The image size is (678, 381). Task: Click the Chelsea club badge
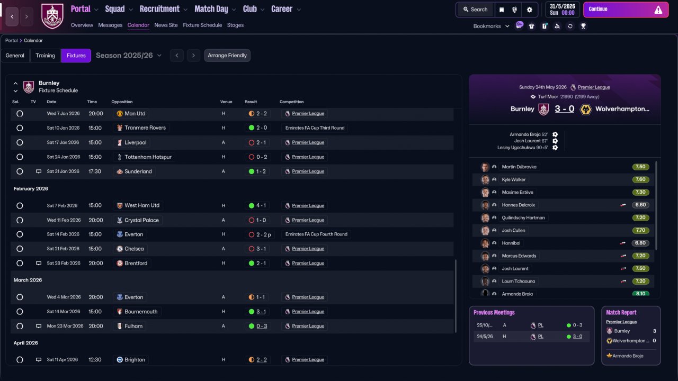click(120, 249)
